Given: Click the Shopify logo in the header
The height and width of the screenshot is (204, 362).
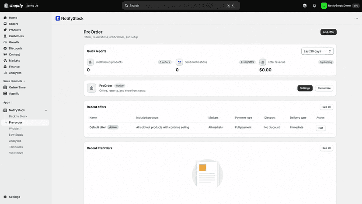Looking at the screenshot, I should coord(14,6).
